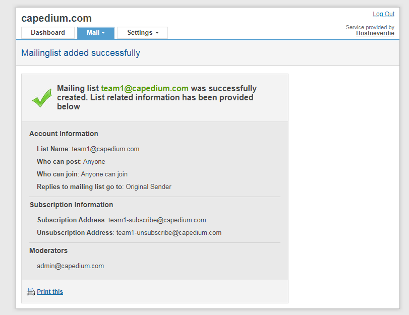Screen dimensions: 409x315
Task: Click the Print this link
Action: pyautogui.click(x=50, y=292)
